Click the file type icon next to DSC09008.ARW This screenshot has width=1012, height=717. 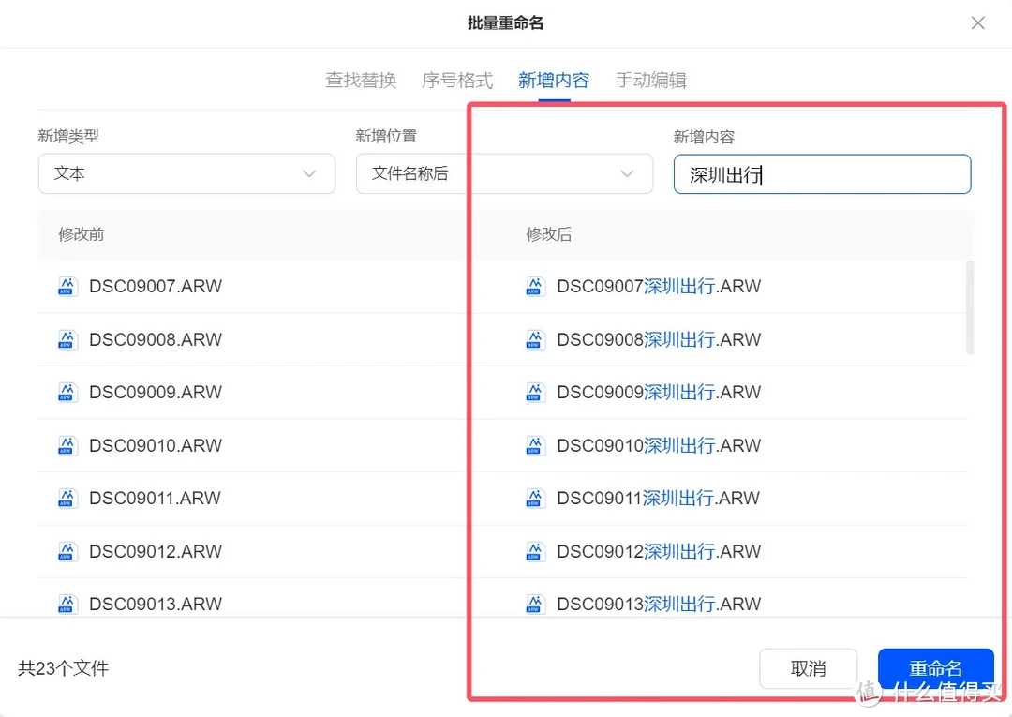click(67, 339)
